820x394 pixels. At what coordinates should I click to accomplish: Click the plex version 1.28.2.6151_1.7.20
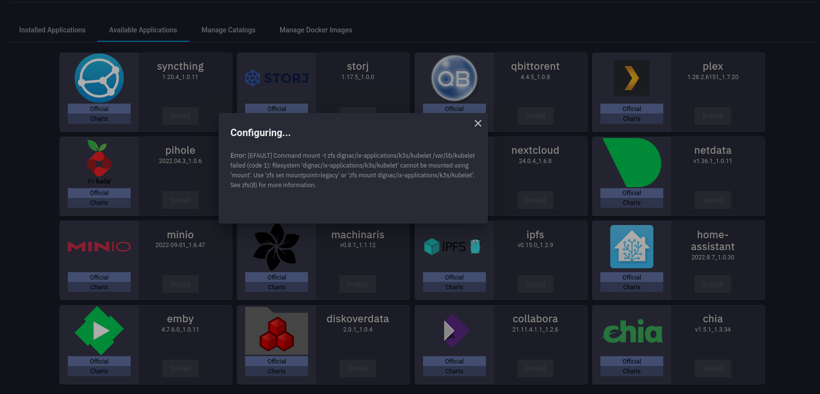713,77
